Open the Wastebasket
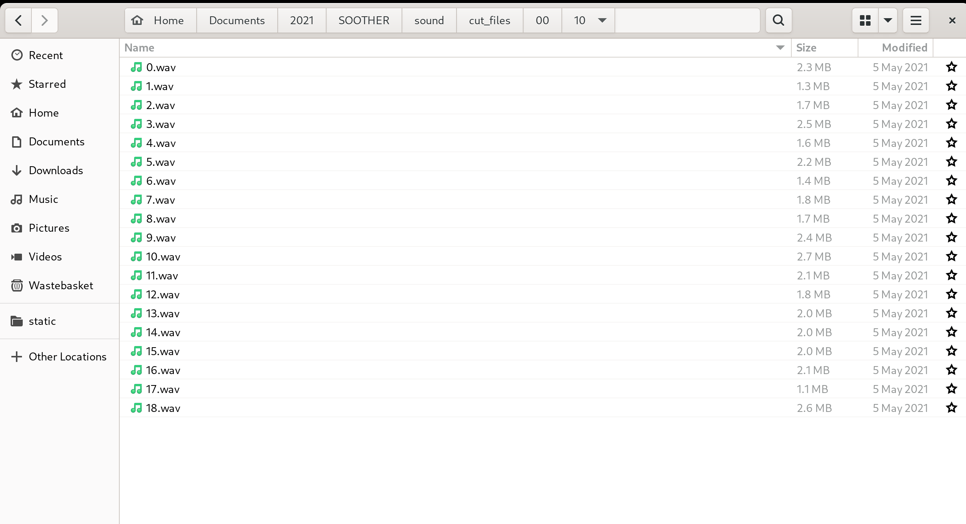This screenshot has height=524, width=966. [x=61, y=285]
